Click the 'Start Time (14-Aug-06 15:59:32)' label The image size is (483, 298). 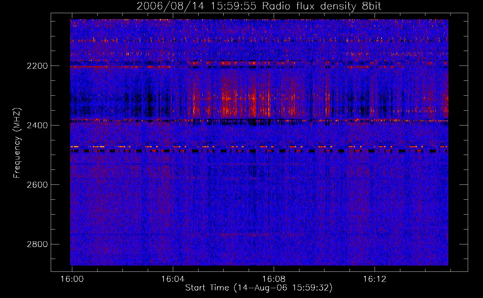[259, 288]
